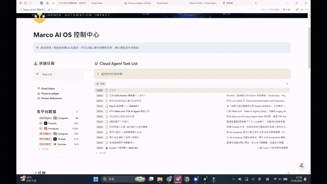Add 新頁面 below the Cloud Agent task list

[101, 153]
